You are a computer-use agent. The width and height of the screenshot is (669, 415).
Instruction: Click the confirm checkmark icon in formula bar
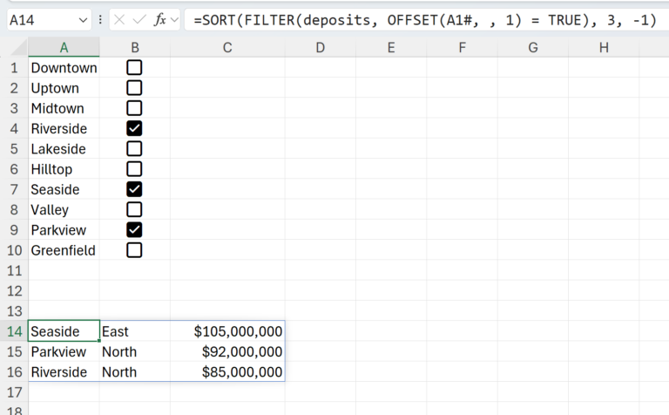point(139,20)
